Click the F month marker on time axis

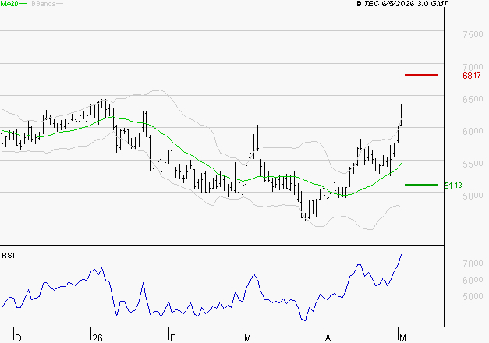pyautogui.click(x=172, y=338)
